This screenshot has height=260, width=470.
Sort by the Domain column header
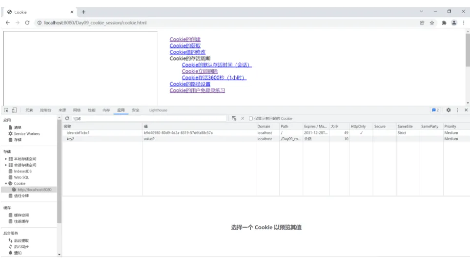[267, 127]
